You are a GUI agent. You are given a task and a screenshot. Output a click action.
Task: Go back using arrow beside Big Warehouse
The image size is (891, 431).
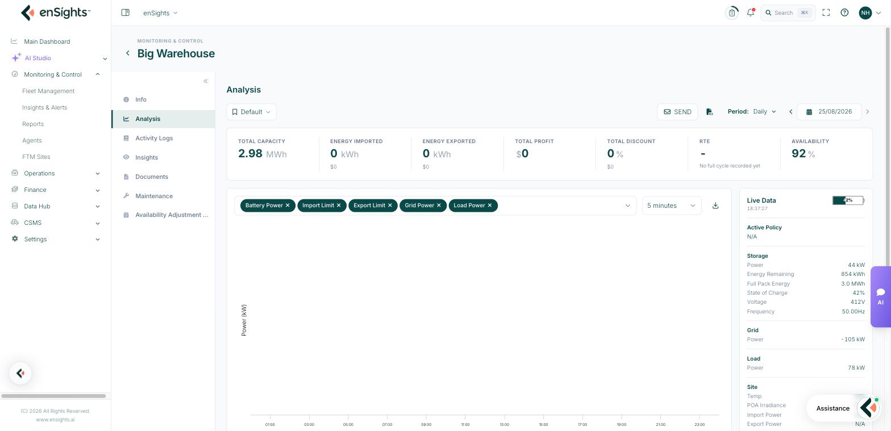pyautogui.click(x=128, y=53)
